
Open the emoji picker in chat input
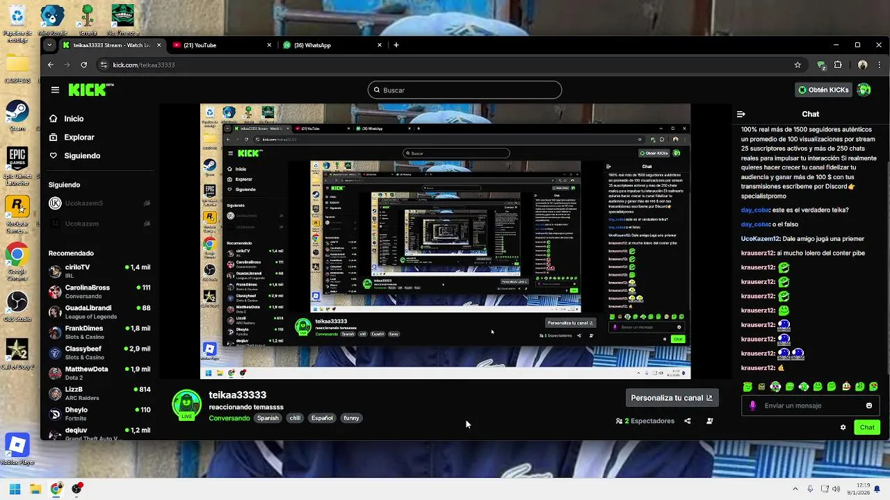click(869, 406)
